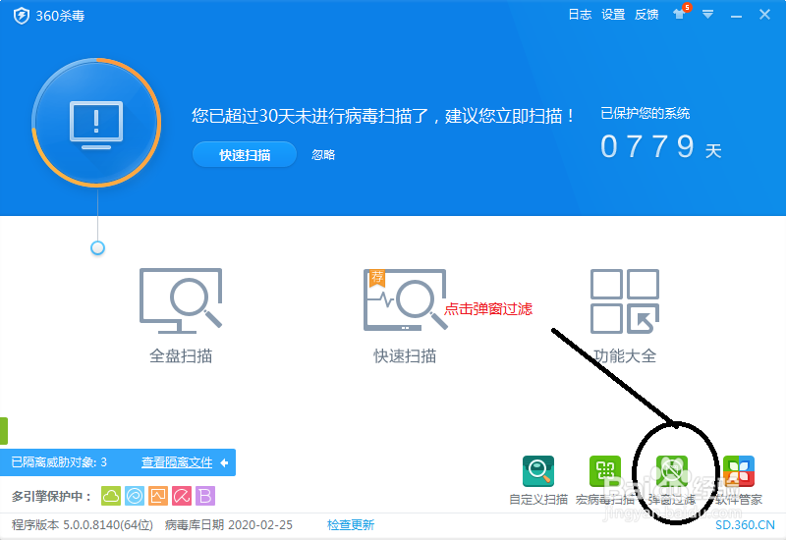This screenshot has height=540, width=786.
Task: Click 检查更新 check for updates
Action: click(351, 525)
